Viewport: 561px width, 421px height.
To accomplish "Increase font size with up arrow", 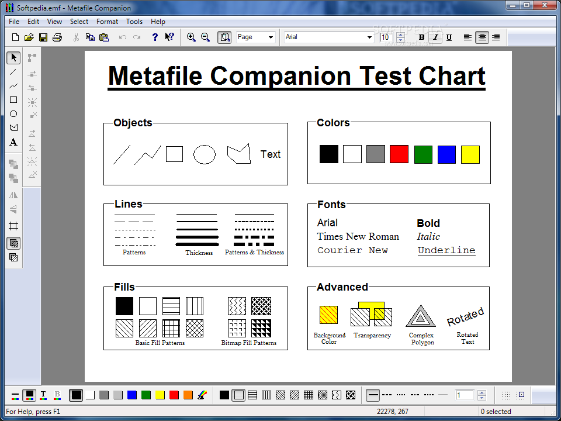I will [401, 34].
